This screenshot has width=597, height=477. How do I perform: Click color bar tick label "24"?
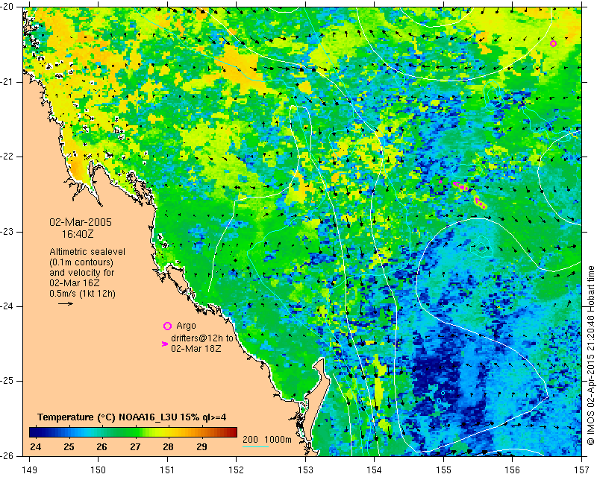point(35,446)
